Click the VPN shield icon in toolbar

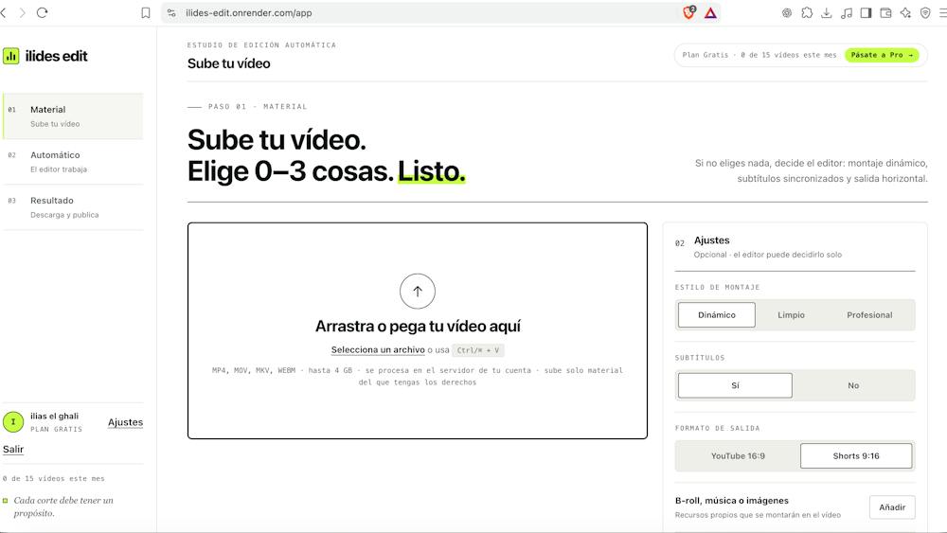[925, 12]
